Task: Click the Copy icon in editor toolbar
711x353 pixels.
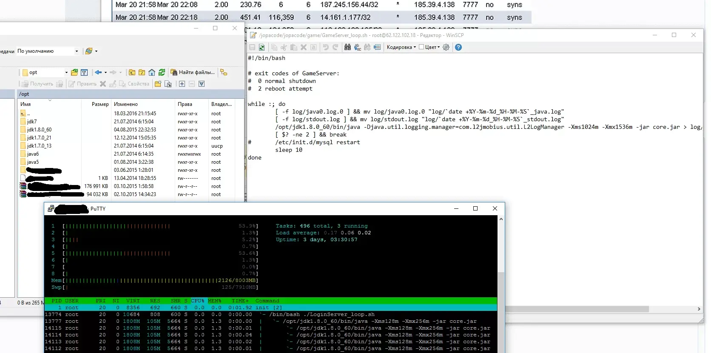Action: point(274,47)
